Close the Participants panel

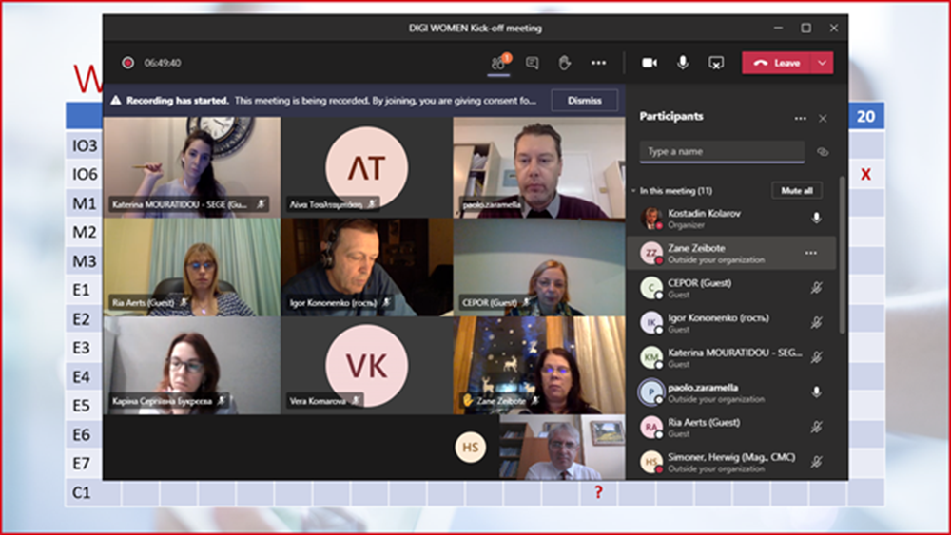pos(823,119)
